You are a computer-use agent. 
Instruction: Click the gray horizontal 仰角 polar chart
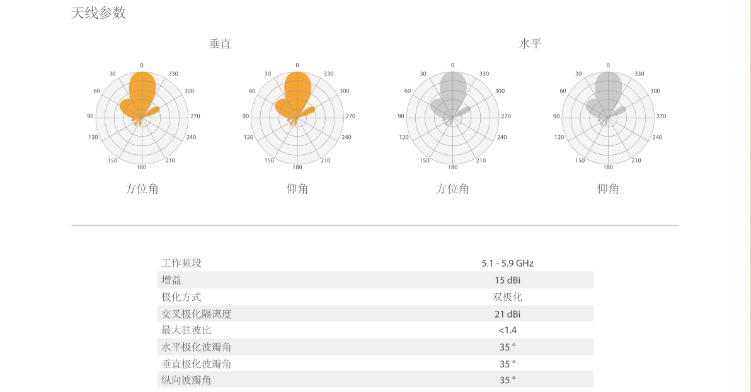(x=608, y=116)
